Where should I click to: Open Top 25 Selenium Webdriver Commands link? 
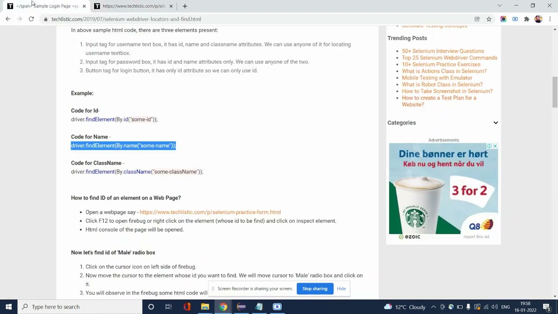pos(449,58)
